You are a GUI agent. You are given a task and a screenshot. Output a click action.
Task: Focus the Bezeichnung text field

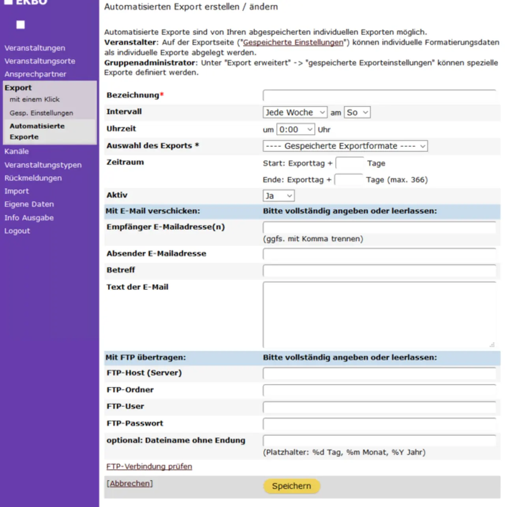tap(379, 96)
